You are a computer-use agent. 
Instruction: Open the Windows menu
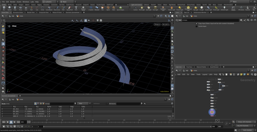pos(26,2)
